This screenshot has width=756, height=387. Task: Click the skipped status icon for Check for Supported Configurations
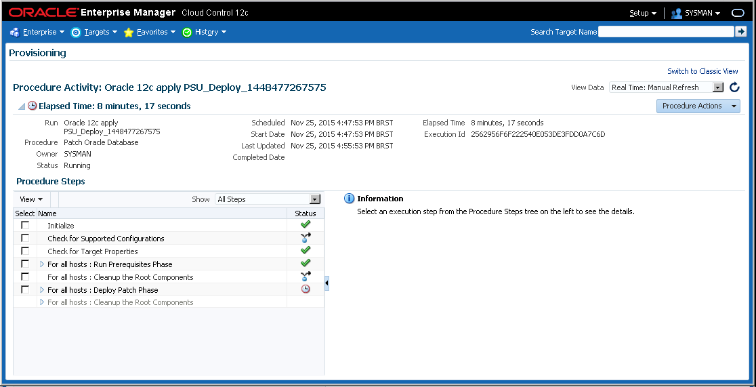coord(306,238)
